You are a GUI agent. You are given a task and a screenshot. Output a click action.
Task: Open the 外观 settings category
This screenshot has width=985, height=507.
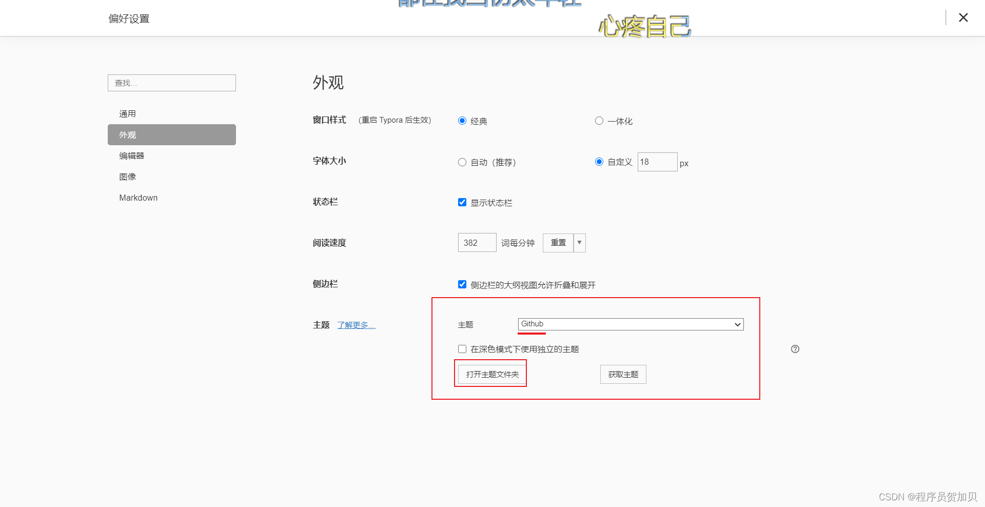[x=172, y=134]
